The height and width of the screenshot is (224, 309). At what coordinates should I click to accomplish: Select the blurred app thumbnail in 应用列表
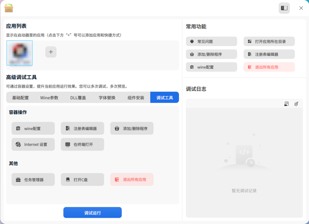tap(20, 53)
